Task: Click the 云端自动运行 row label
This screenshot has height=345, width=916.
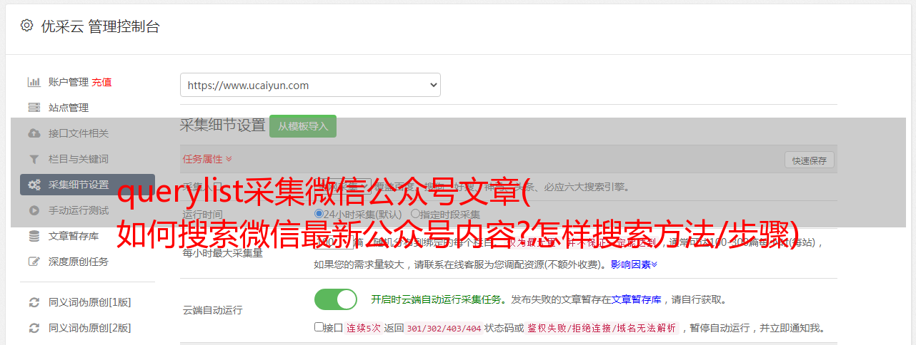Action: pos(212,310)
